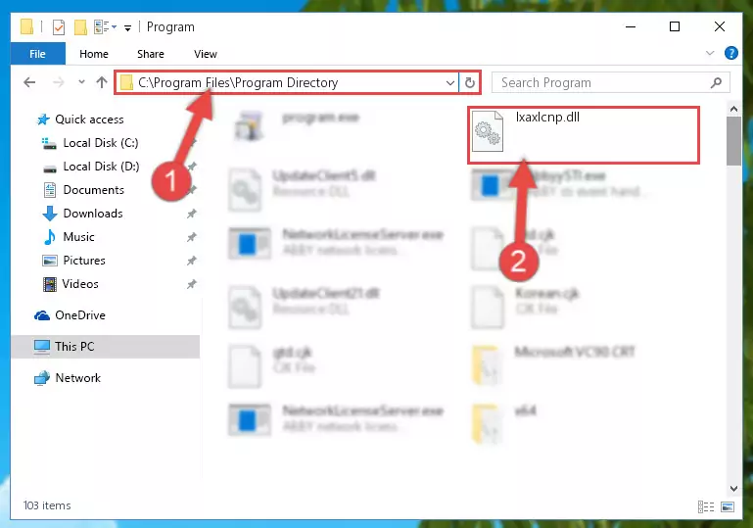Click the pin icon beside Music
Screen dimensions: 753x528
click(192, 237)
